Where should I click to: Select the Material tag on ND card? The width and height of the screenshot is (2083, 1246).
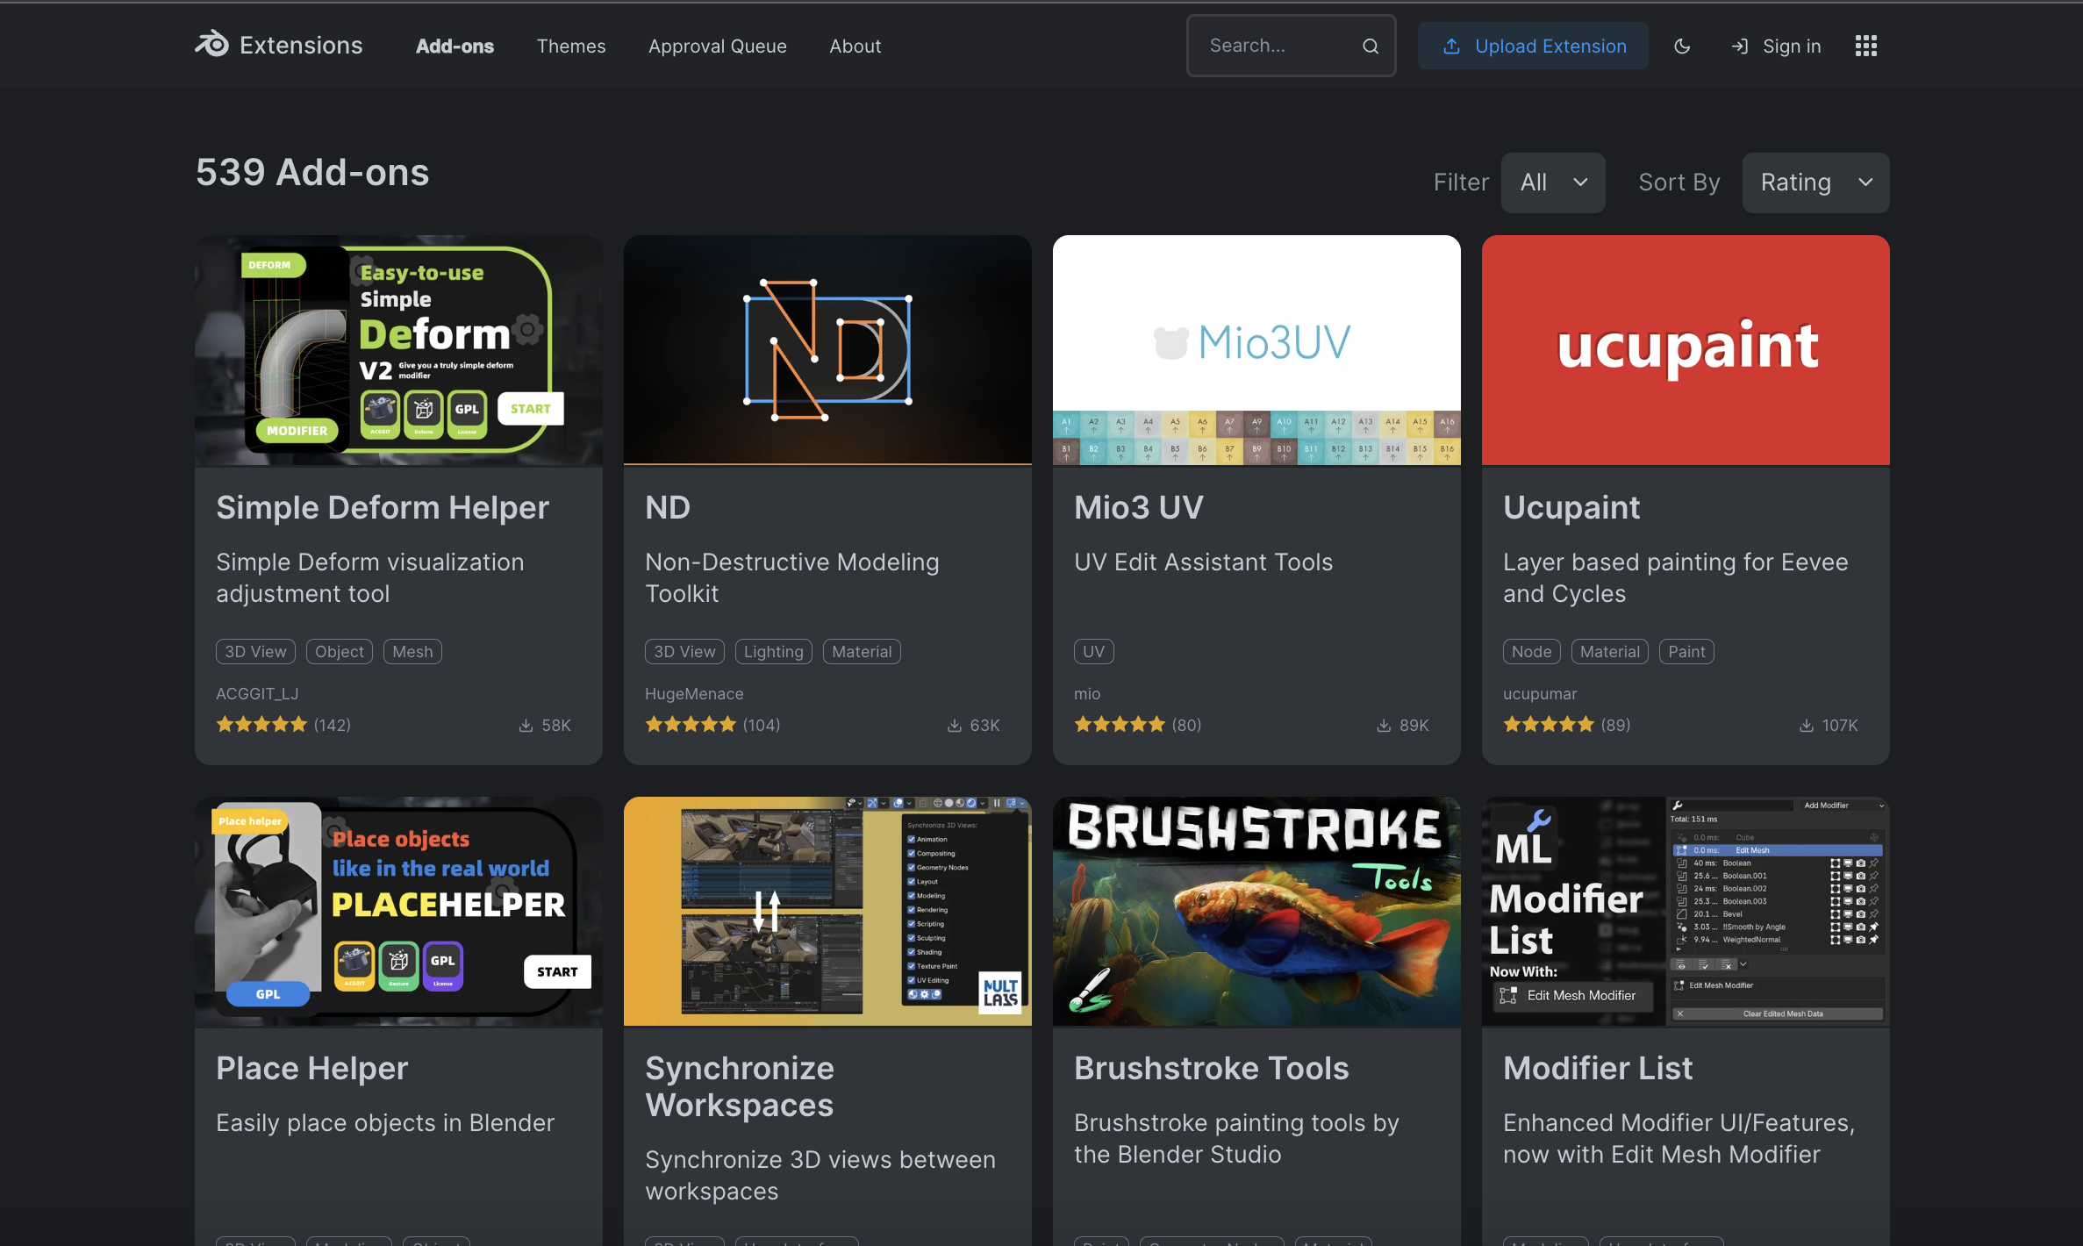(862, 652)
